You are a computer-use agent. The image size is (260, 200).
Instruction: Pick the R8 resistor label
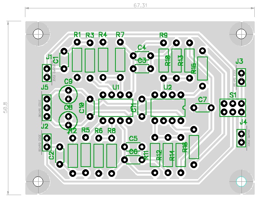pos(111,131)
